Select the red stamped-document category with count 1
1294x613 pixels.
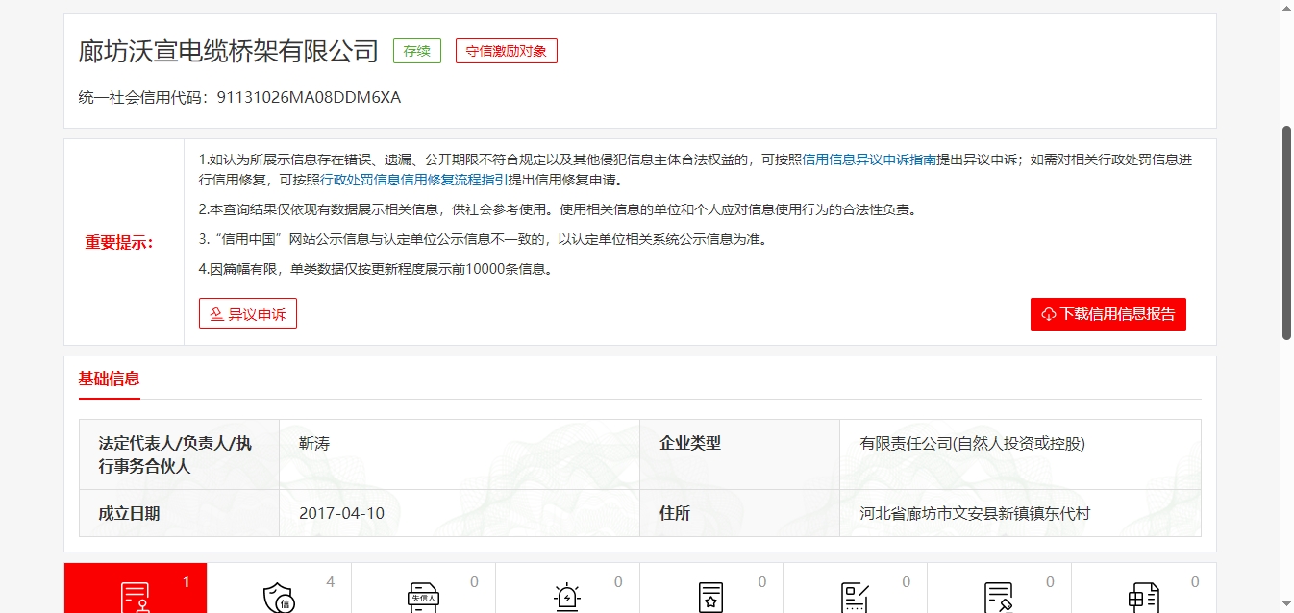tap(136, 588)
